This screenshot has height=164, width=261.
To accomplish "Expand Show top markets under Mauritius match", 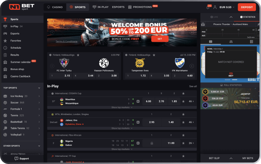I will tap(122, 107).
